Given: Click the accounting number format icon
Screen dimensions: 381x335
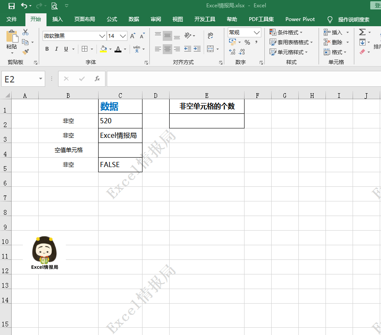Looking at the screenshot, I should point(232,42).
